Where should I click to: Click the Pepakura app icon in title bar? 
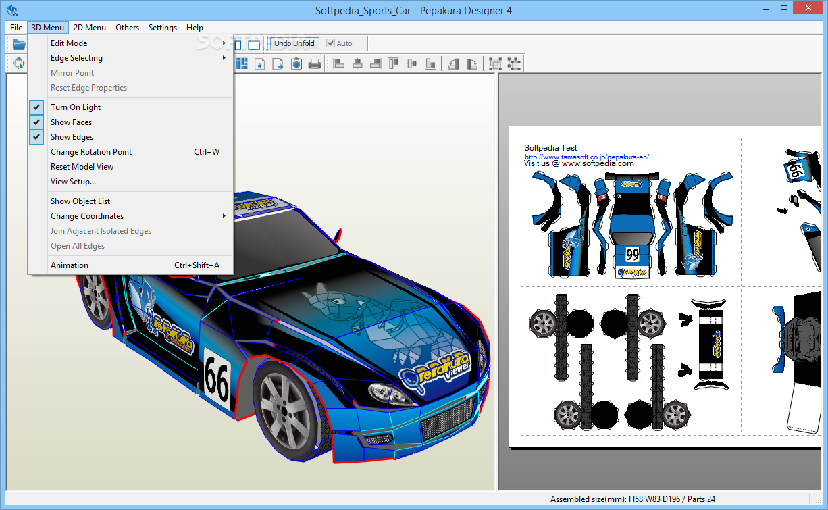click(11, 10)
